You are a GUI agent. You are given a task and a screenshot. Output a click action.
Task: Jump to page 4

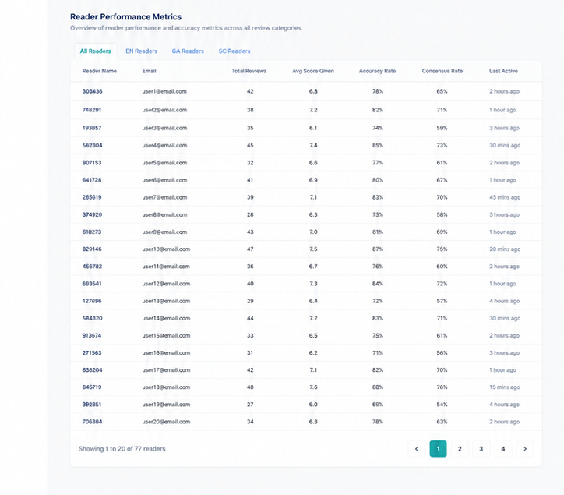503,448
